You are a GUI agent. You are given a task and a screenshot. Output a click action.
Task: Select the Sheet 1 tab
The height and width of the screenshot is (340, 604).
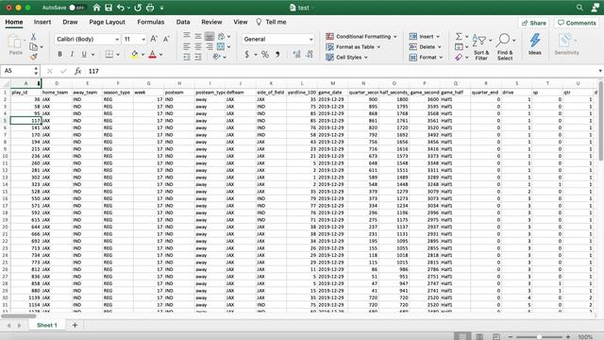[47, 325]
